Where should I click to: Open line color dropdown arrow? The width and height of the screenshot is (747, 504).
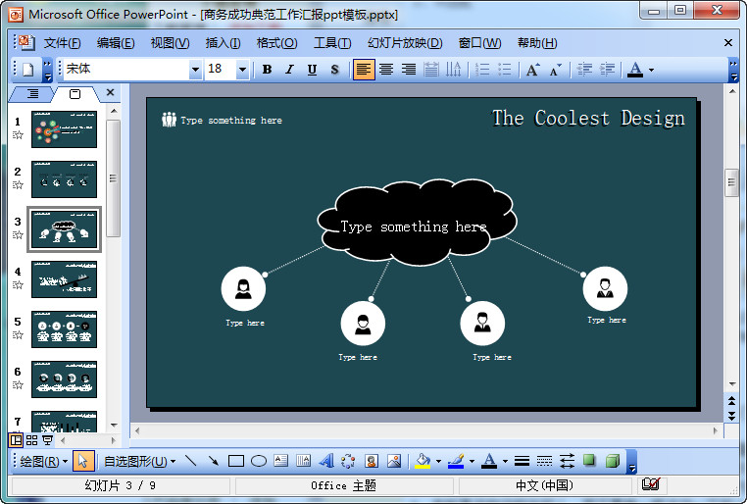click(472, 461)
